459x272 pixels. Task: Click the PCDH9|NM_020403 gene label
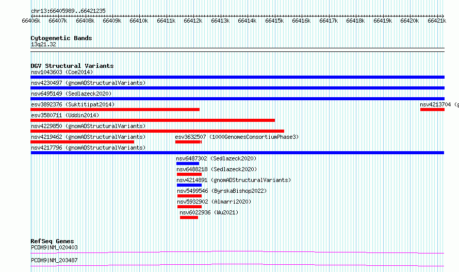54,247
